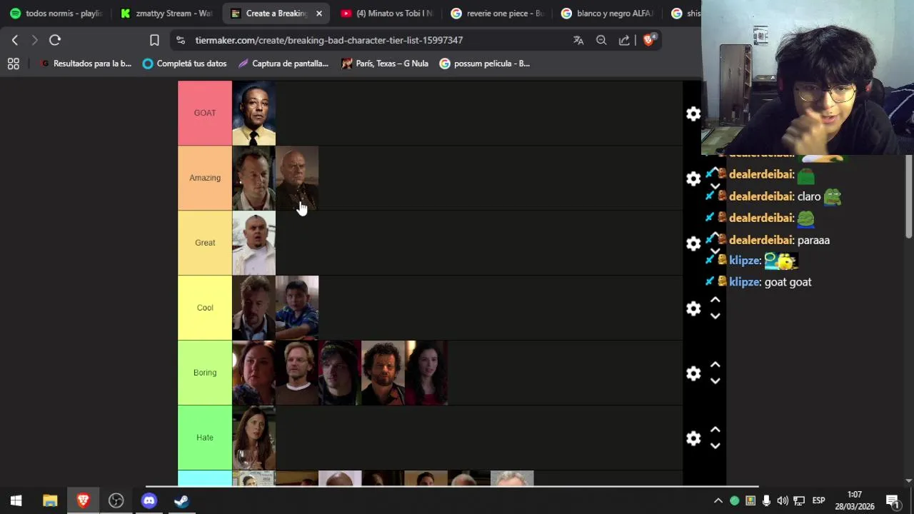Image resolution: width=914 pixels, height=514 pixels.
Task: Close the 'Create a Breaking' tab
Action: [x=319, y=13]
